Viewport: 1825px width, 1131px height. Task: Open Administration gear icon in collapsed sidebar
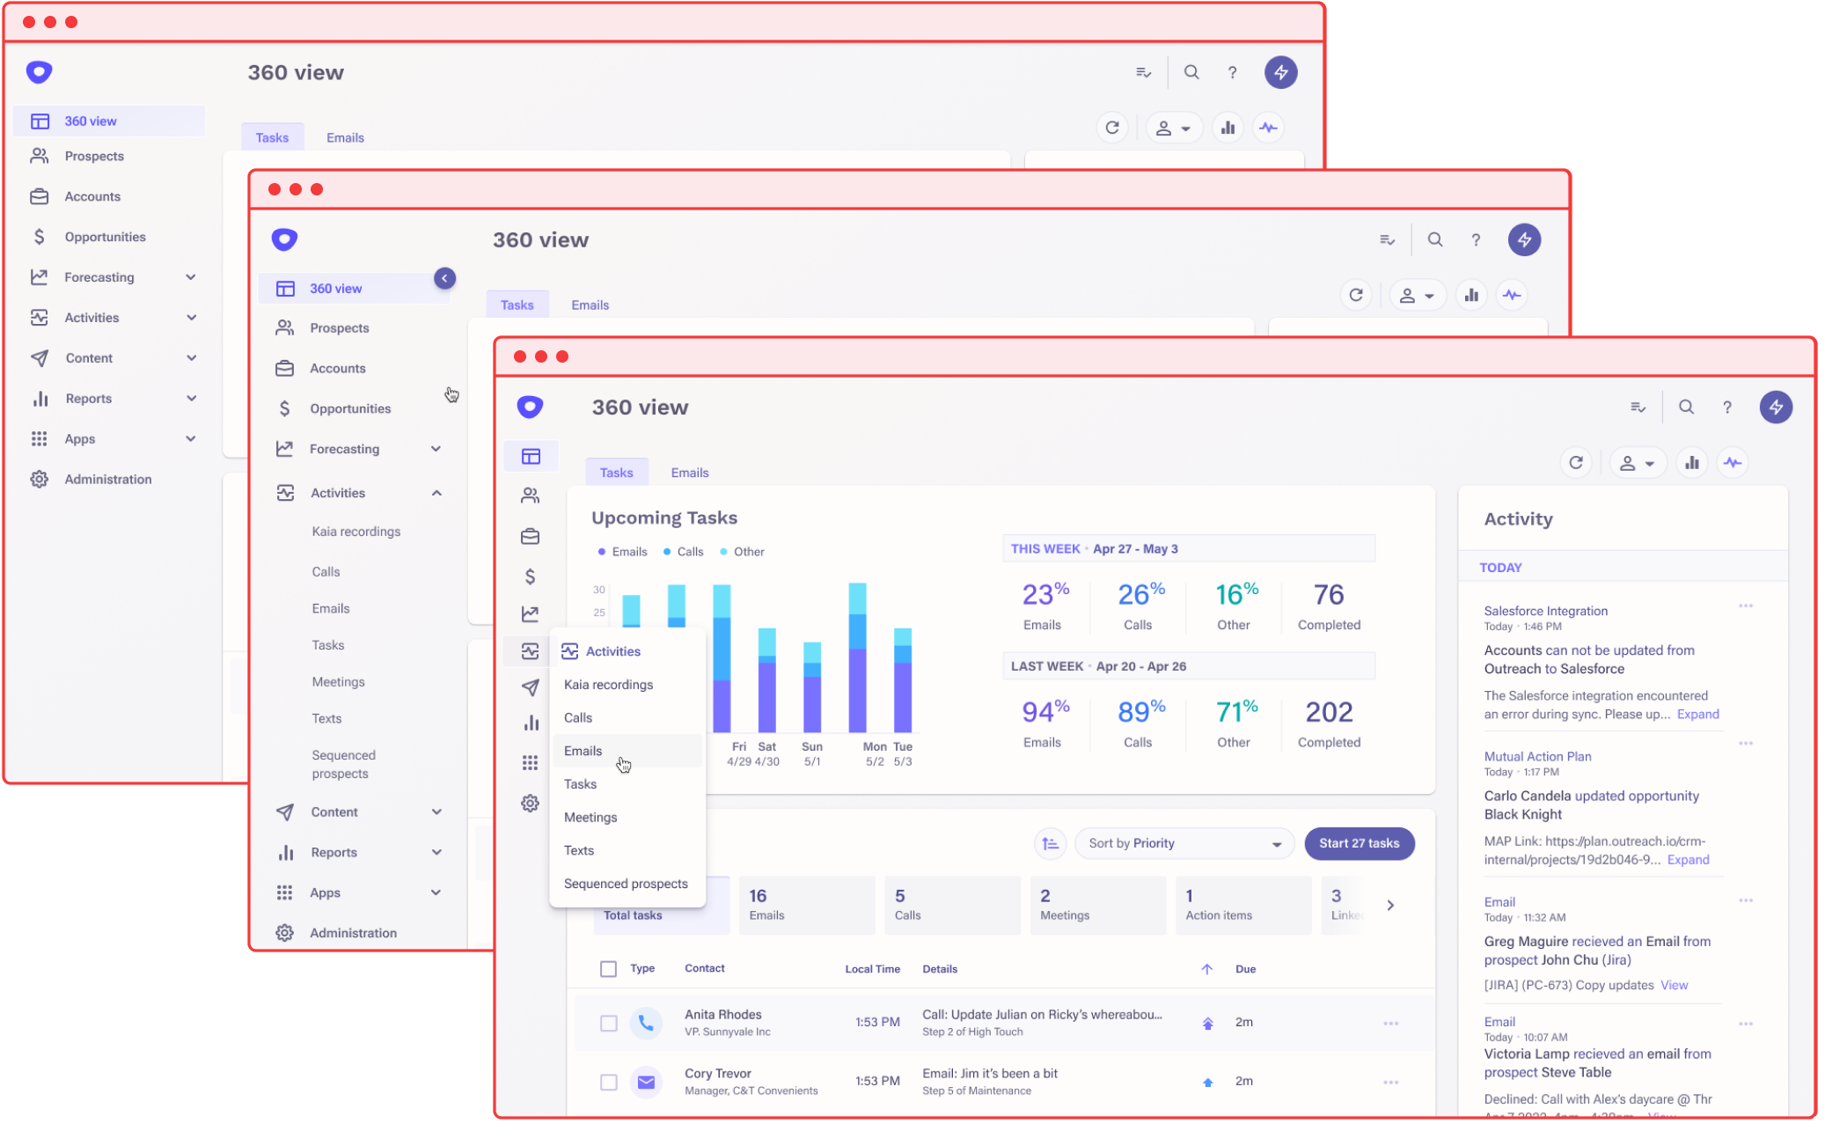click(x=530, y=804)
